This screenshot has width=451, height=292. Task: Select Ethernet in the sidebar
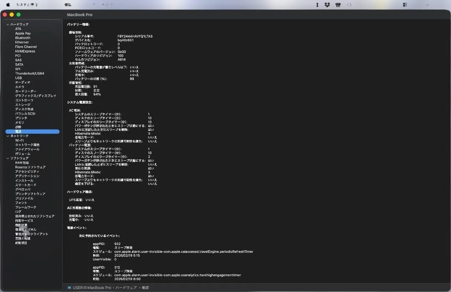pos(22,42)
